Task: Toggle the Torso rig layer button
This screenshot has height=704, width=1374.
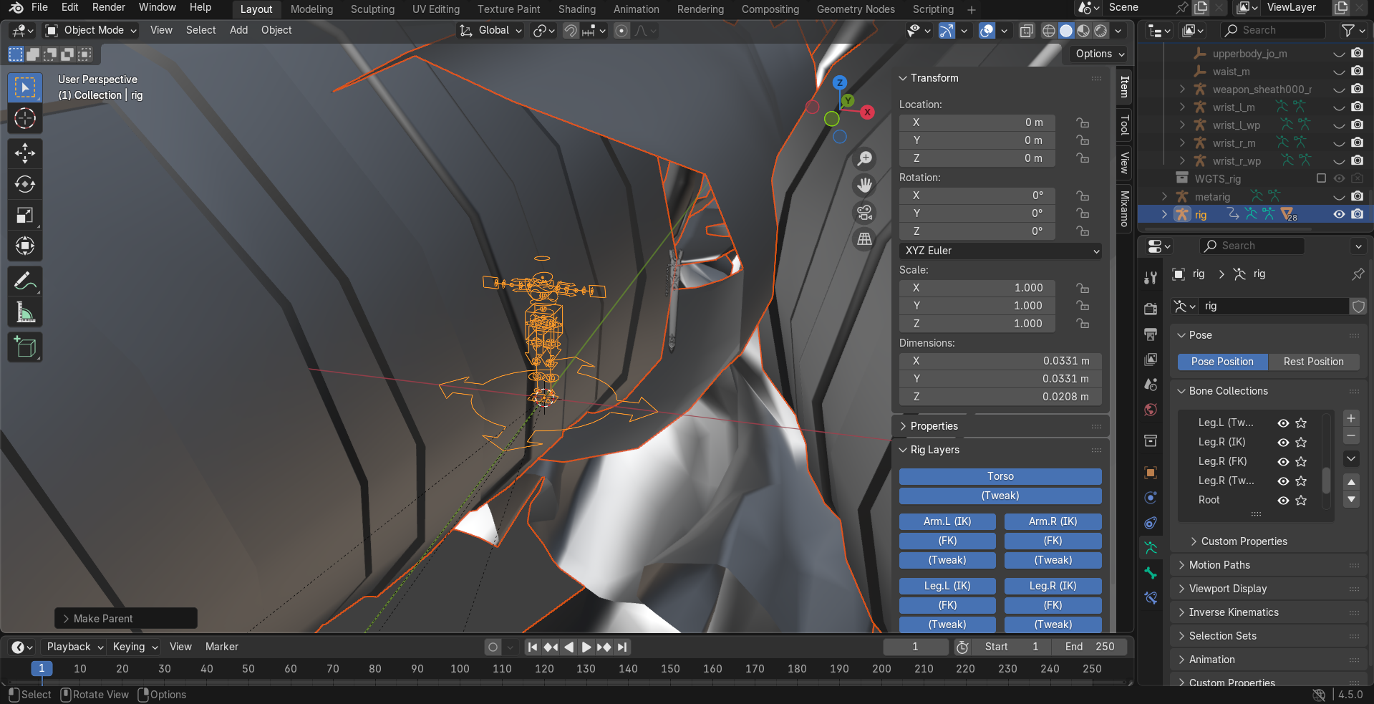Action: [x=1000, y=476]
